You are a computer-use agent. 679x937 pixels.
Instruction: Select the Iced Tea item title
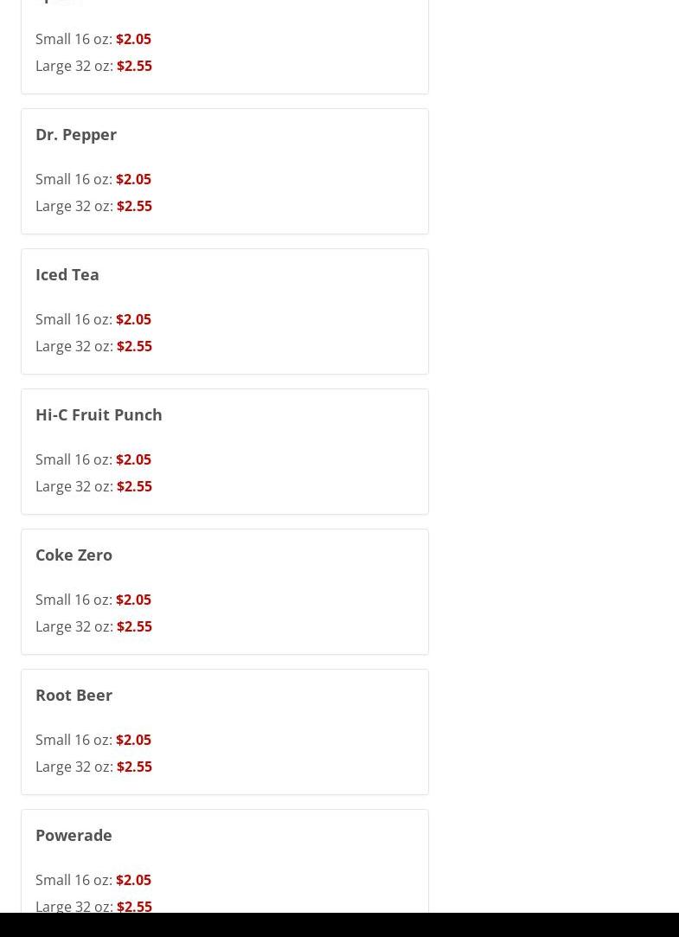coord(67,275)
